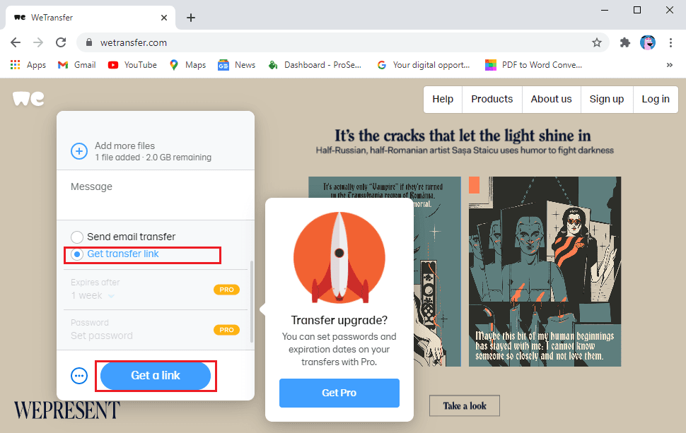Click the WeTransfer 'we' logo
Screen dimensions: 686x433
[28, 99]
